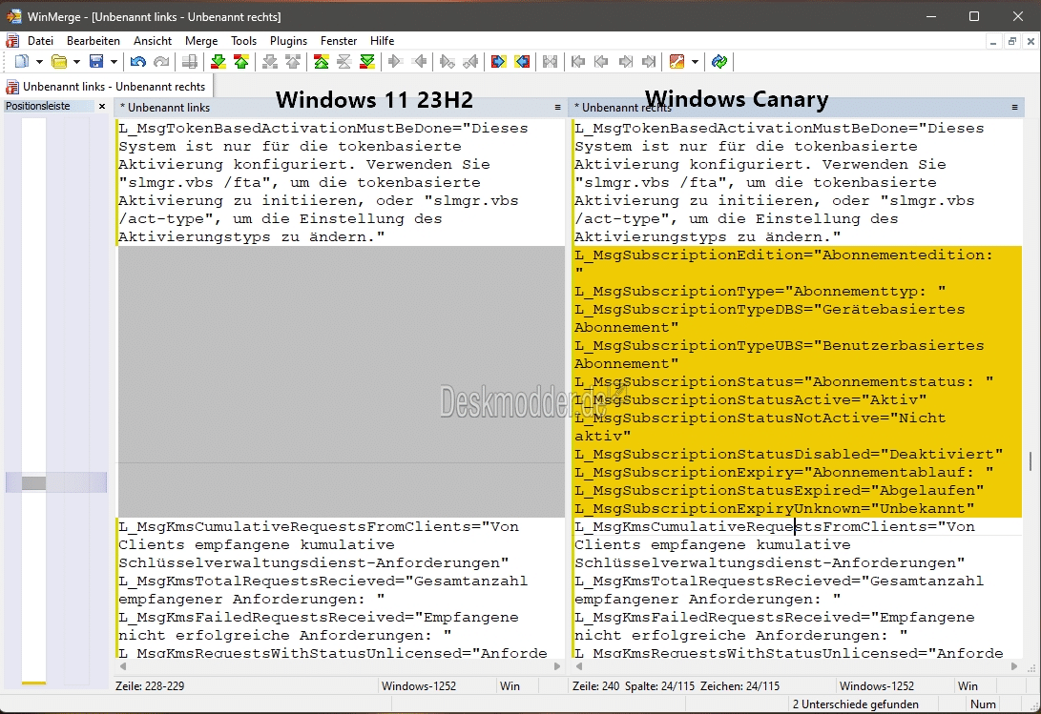Copy all differences to the right
The width and height of the screenshot is (1041, 714).
pos(499,62)
